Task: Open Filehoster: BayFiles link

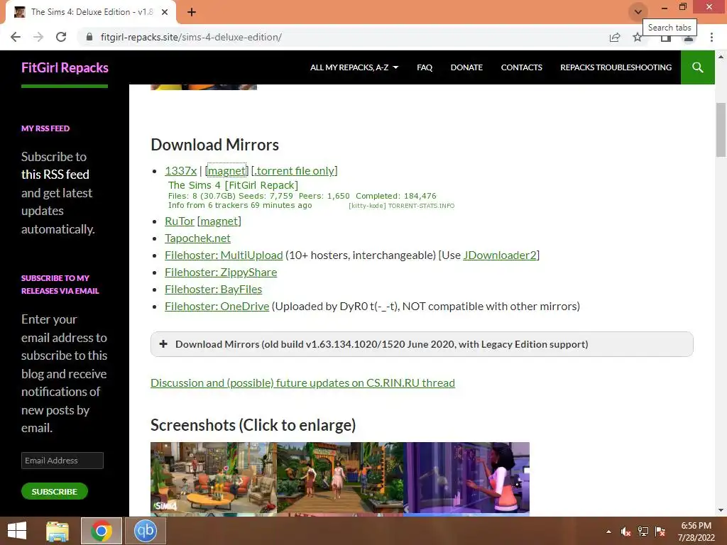Action: 213,290
